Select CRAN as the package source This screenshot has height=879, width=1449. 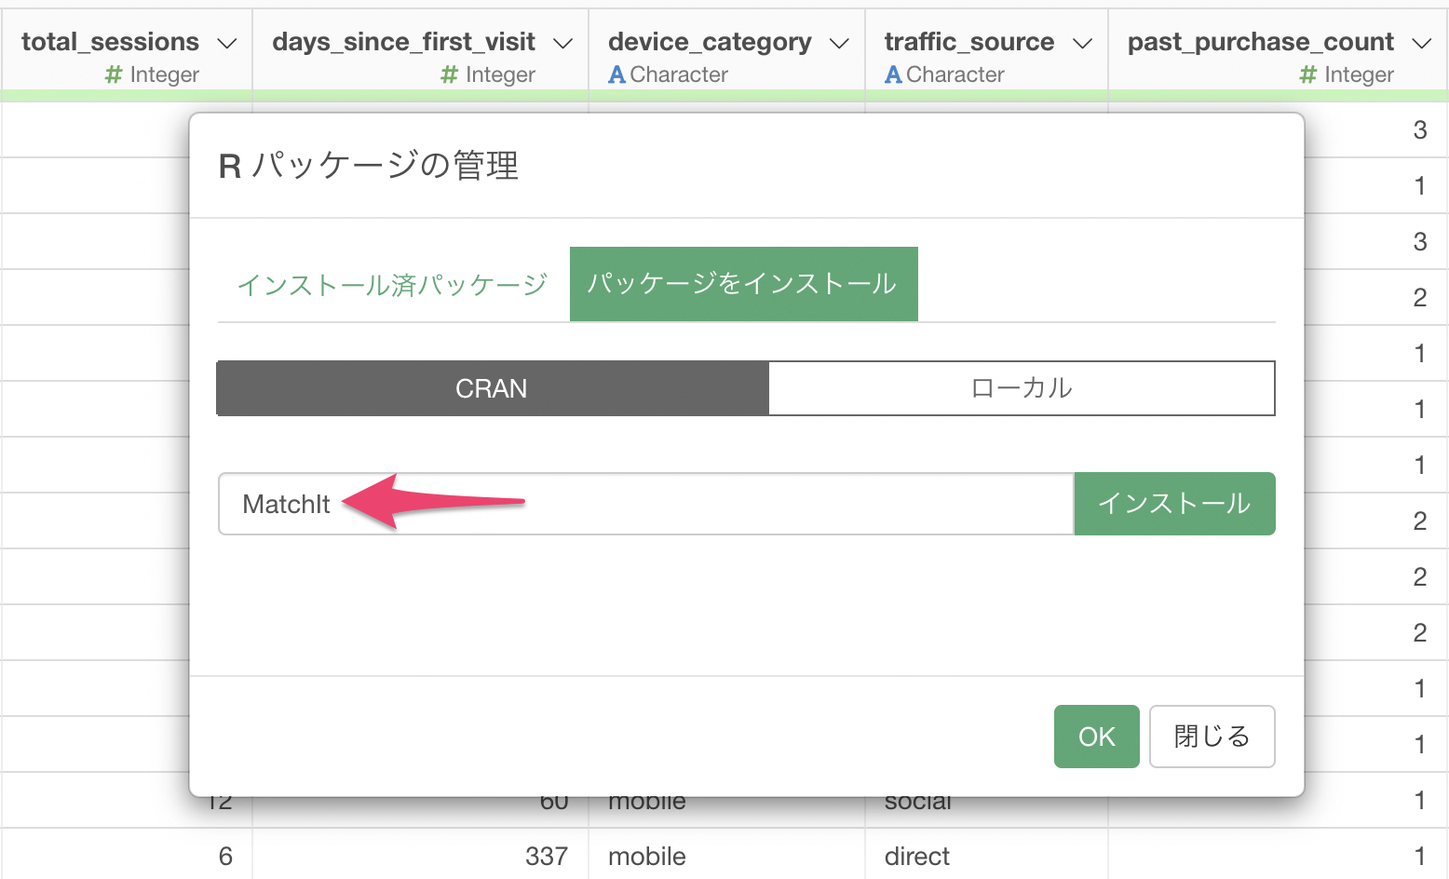click(492, 388)
